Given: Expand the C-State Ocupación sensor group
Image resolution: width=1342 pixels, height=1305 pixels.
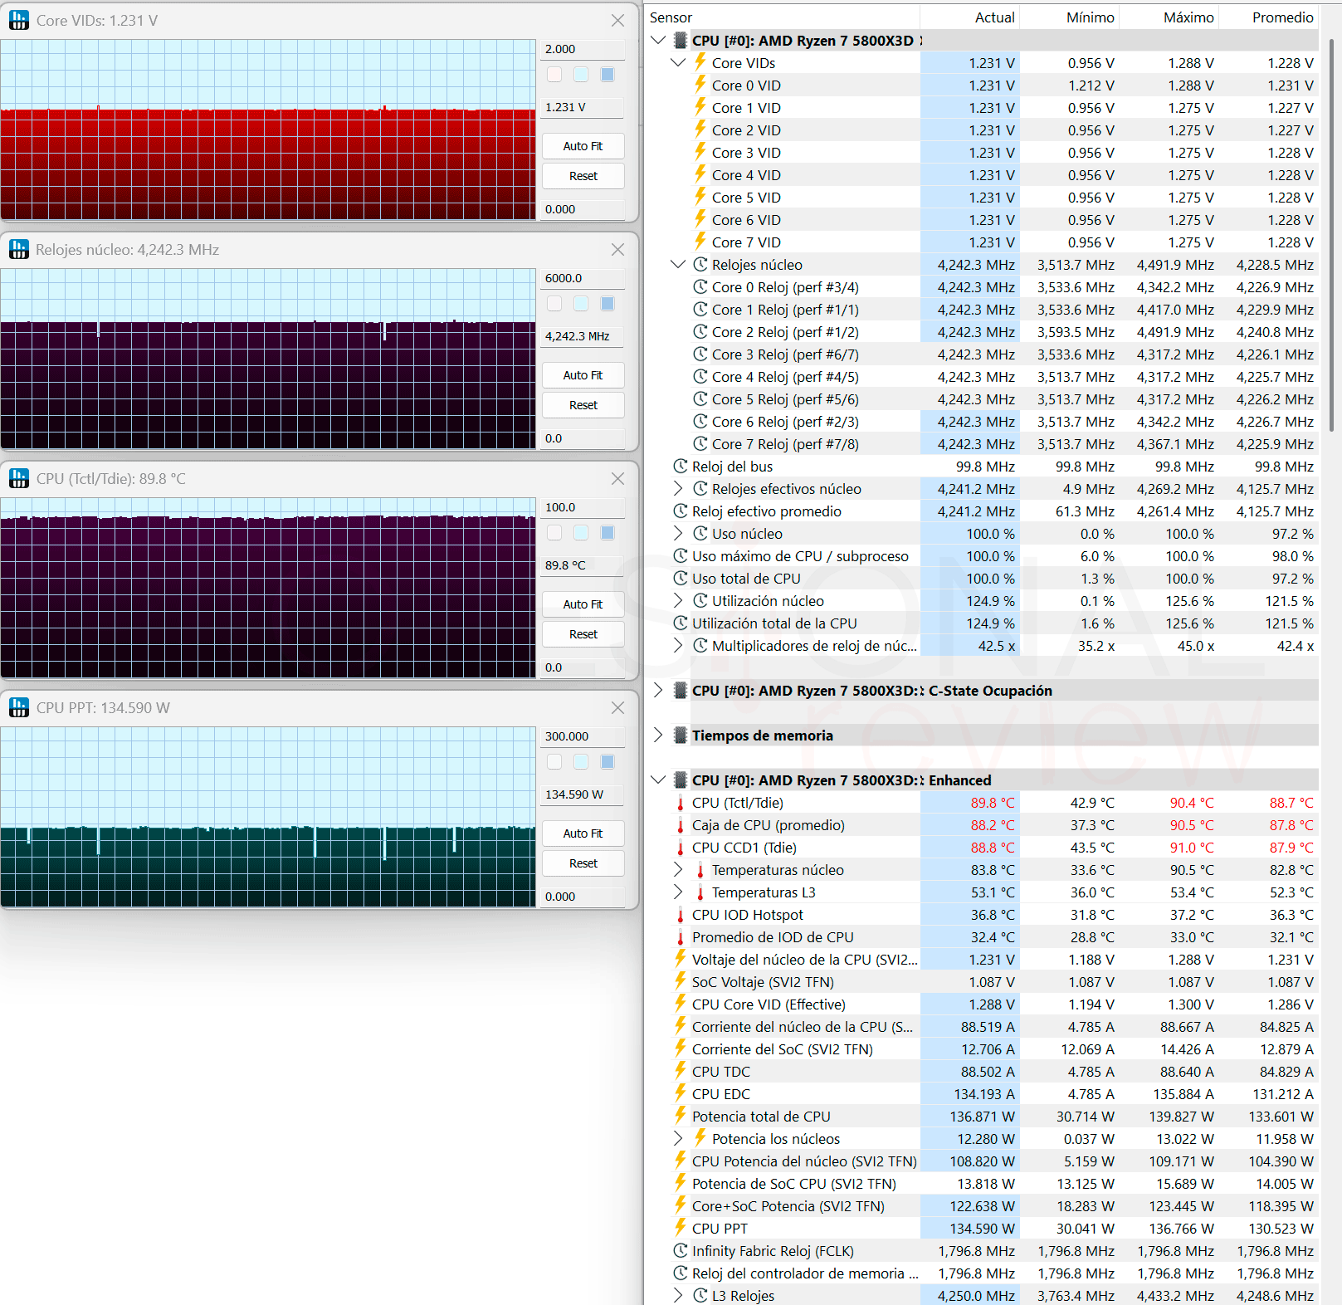Looking at the screenshot, I should (658, 690).
